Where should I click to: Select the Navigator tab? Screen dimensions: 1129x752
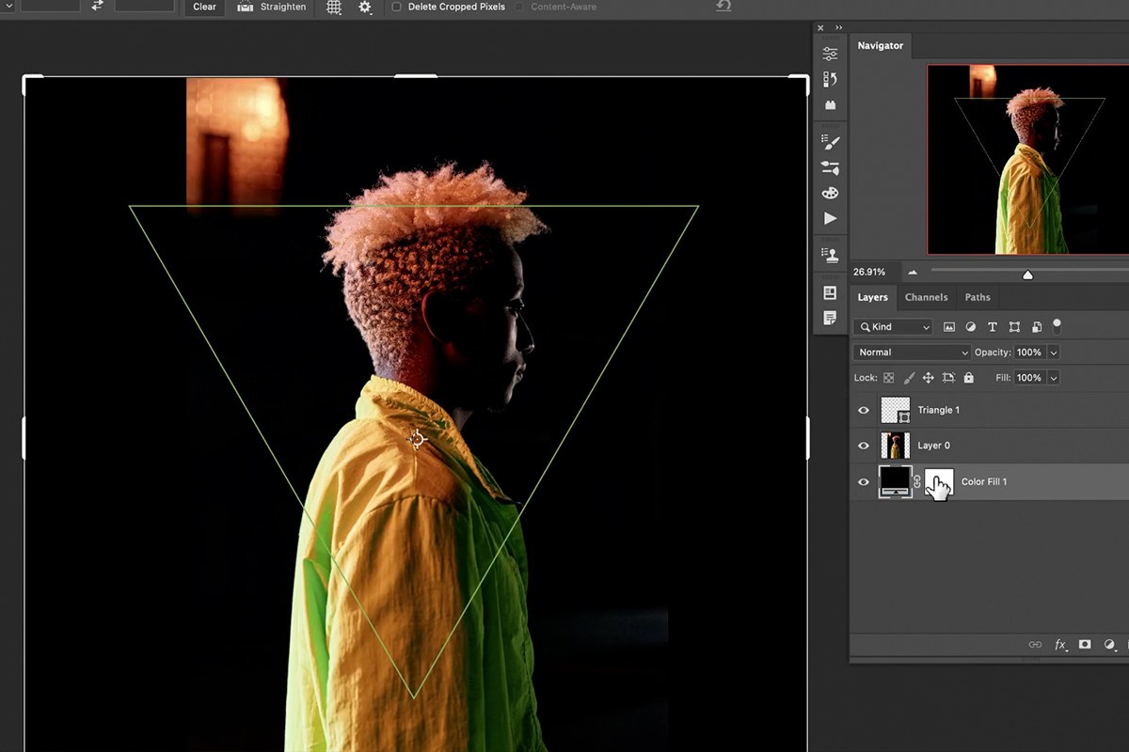click(x=880, y=45)
